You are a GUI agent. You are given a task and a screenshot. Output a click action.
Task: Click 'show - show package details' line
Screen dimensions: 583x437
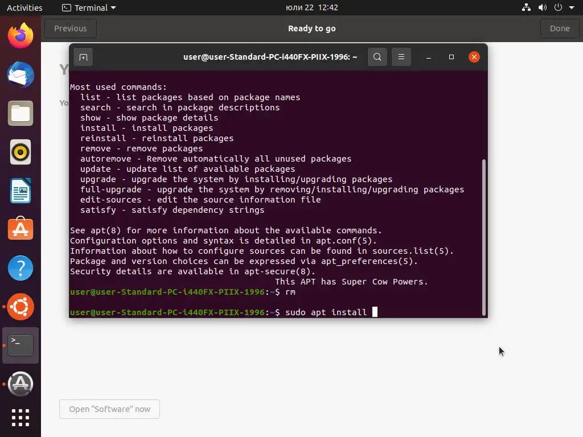tap(149, 118)
